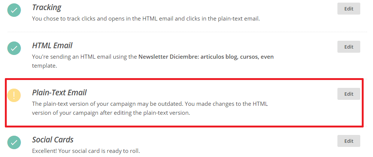373x157 pixels.
Task: Open Edit for the Plain-Text Email
Action: point(348,94)
